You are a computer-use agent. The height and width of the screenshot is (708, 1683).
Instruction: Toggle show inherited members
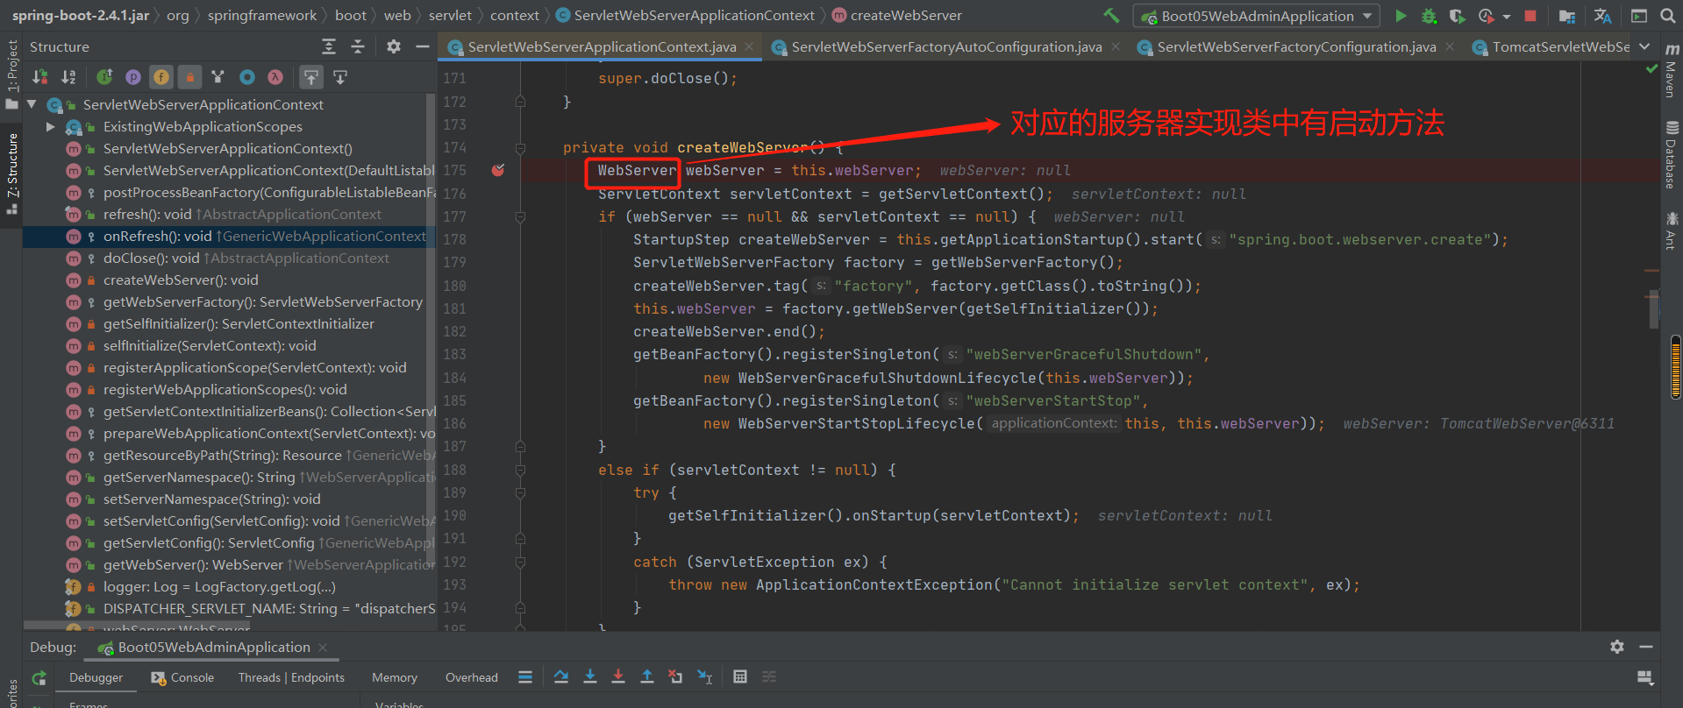point(104,77)
